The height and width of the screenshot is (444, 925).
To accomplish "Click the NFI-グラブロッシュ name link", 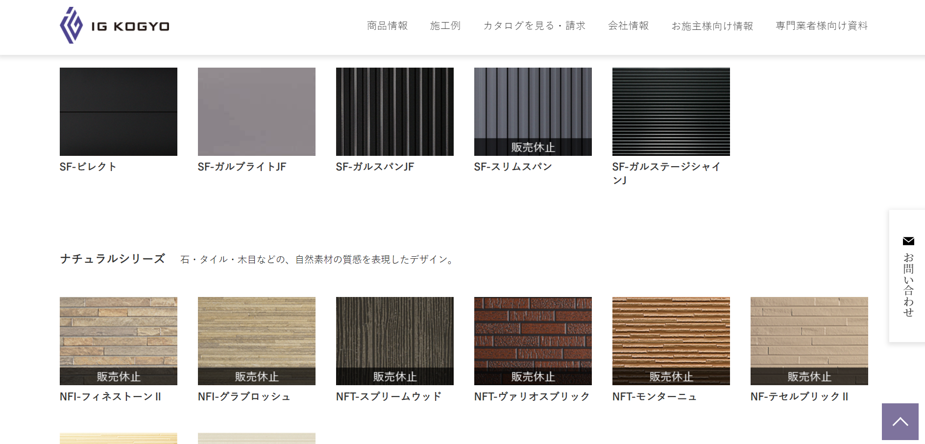I will click(x=244, y=396).
